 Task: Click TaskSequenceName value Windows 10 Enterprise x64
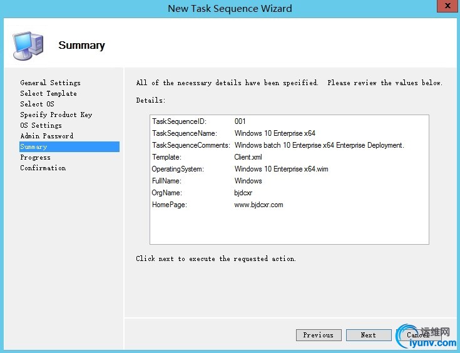[x=275, y=133]
